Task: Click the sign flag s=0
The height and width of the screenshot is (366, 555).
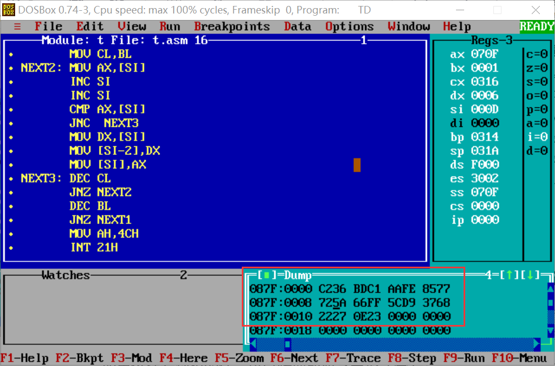Action: [x=537, y=82]
